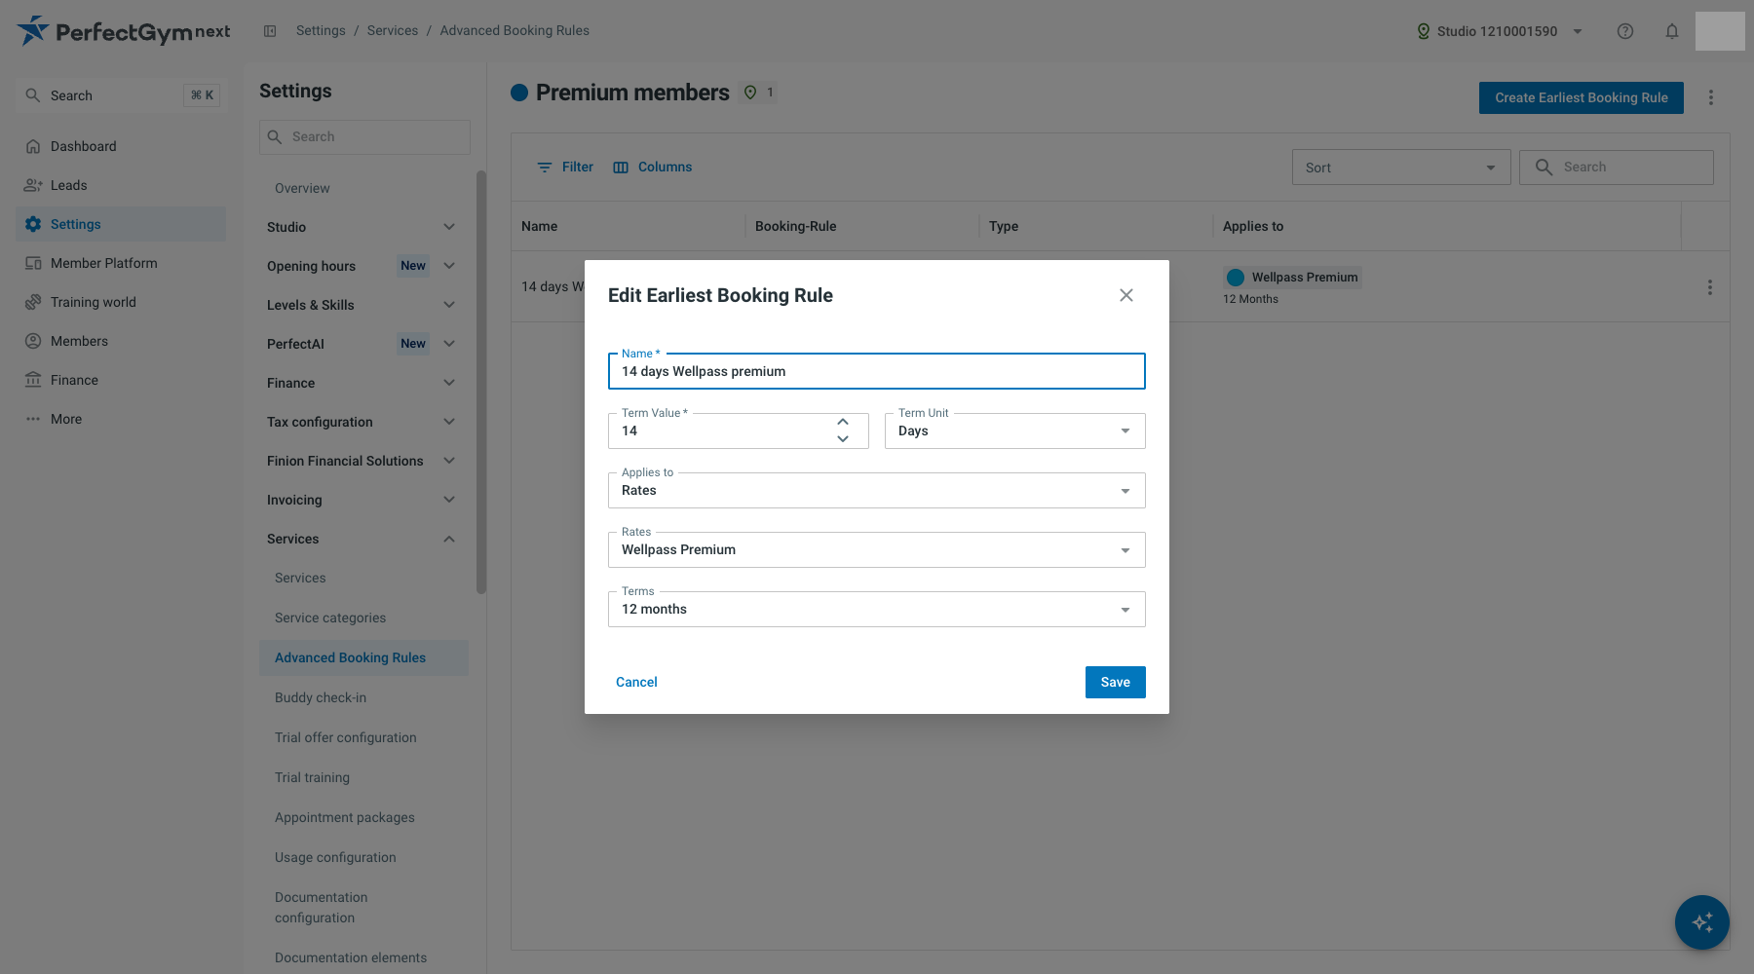Viewport: 1754px width, 974px height.
Task: Open the help question mark icon
Action: tap(1625, 31)
